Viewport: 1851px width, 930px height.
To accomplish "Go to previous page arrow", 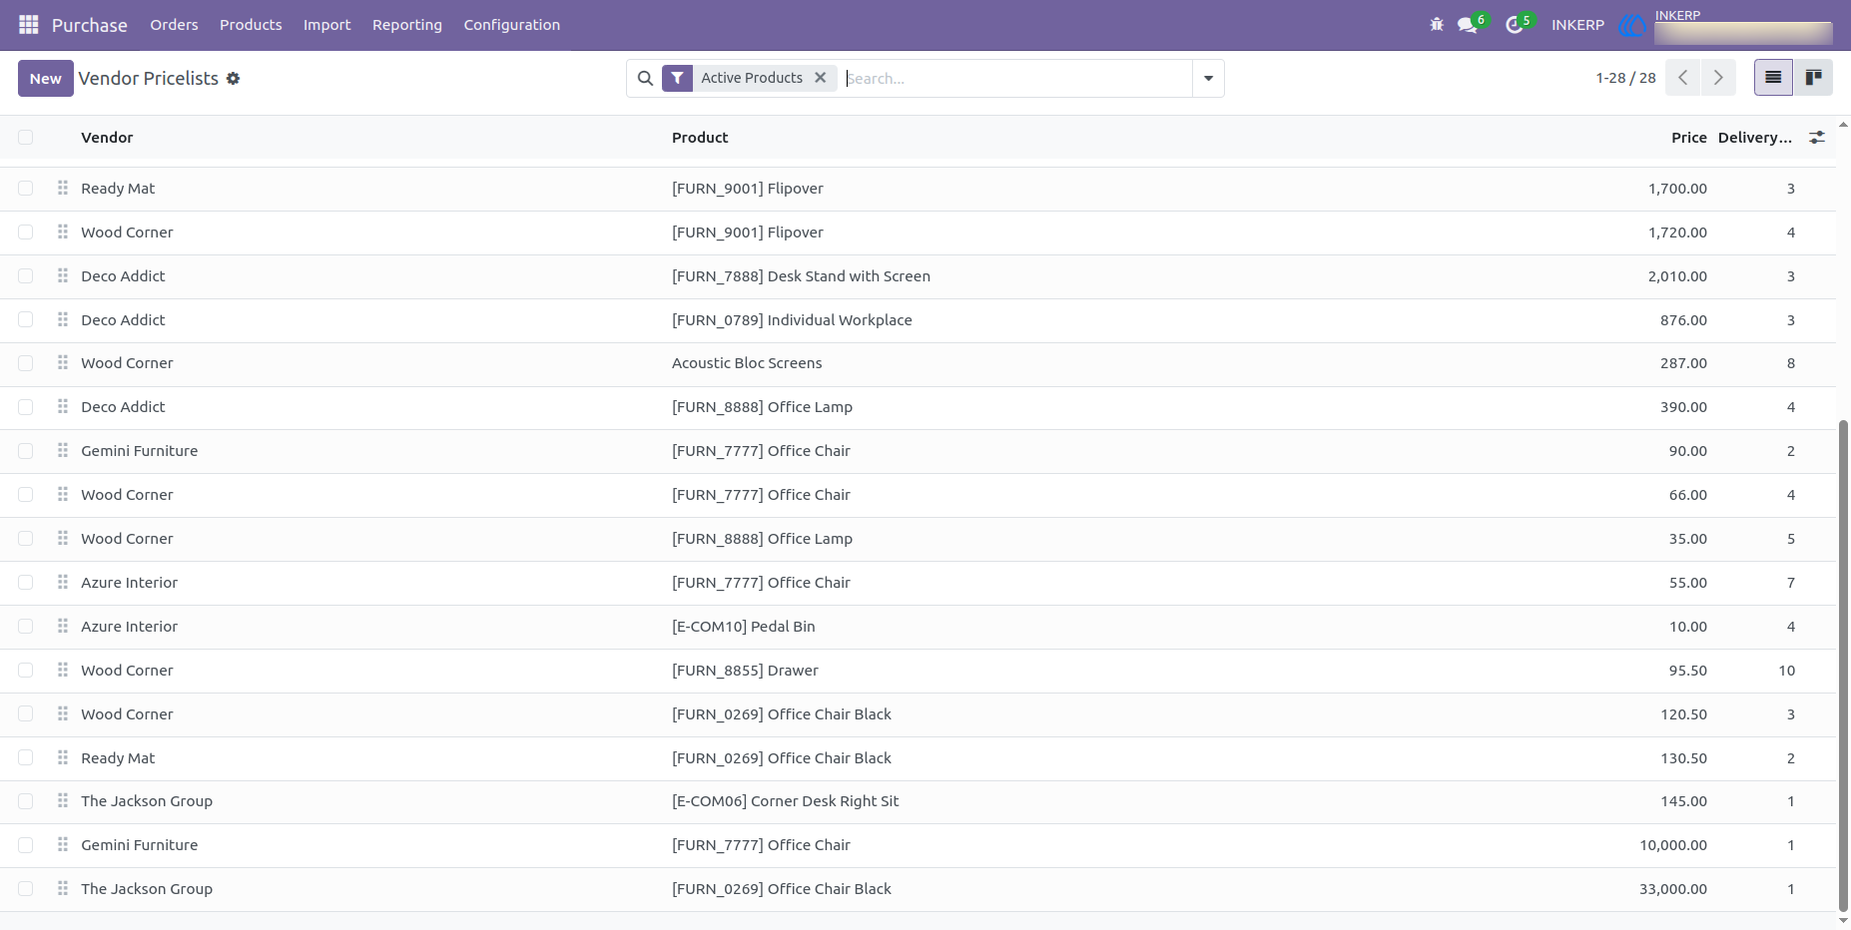I will [1683, 78].
